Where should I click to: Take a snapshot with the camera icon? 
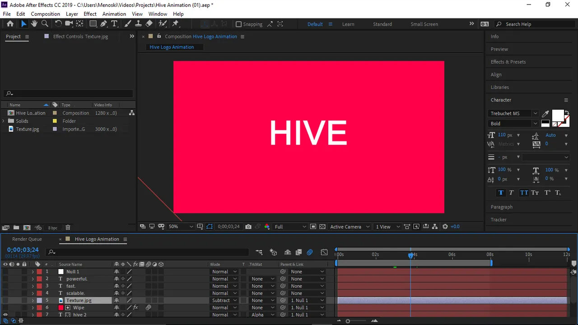click(248, 227)
